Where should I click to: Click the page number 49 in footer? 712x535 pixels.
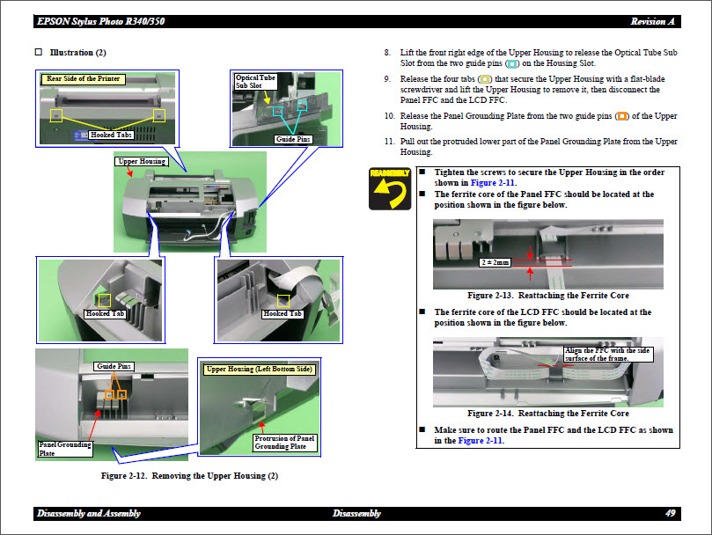coord(671,514)
